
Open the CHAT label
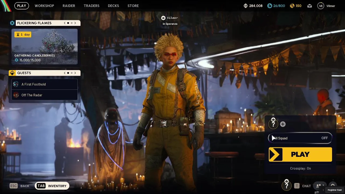(306, 186)
